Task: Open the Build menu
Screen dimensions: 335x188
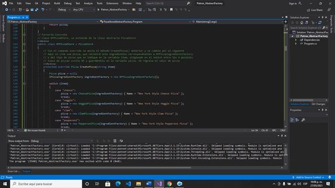Action: click(57, 4)
